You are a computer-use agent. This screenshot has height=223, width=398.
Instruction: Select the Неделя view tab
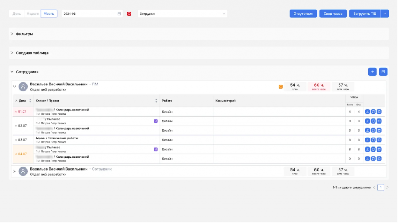tap(33, 14)
